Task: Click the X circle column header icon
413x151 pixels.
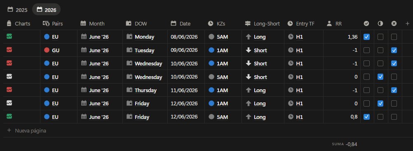Action: 394,23
